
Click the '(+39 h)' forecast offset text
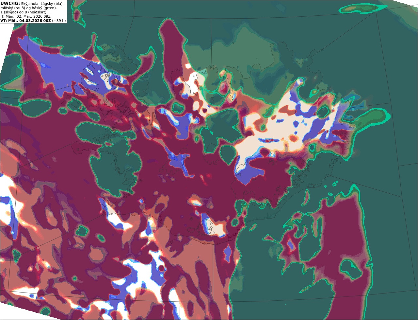pos(59,20)
